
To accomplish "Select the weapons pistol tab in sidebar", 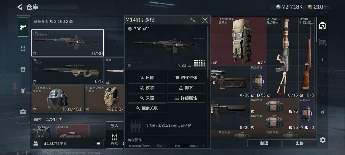I will click(23, 27).
